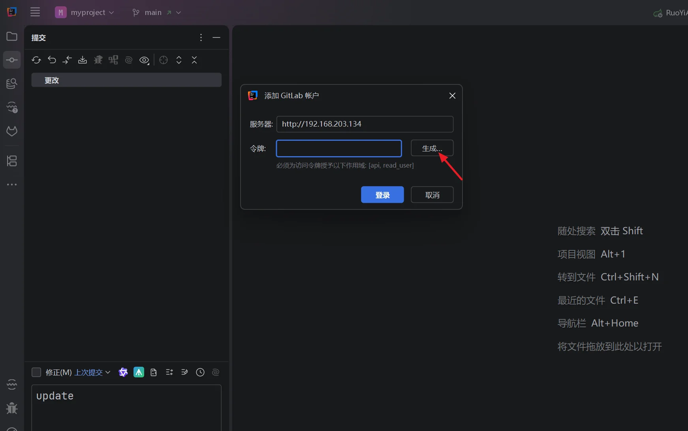
Task: Select the Commit tool window icon
Action: click(12, 60)
